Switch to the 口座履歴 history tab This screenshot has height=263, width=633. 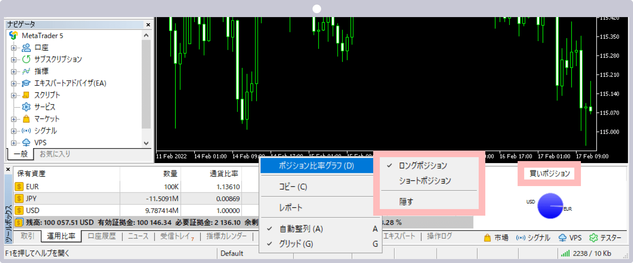102,236
